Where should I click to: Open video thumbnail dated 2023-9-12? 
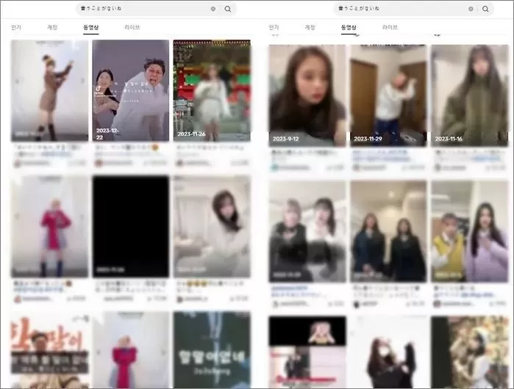point(307,95)
